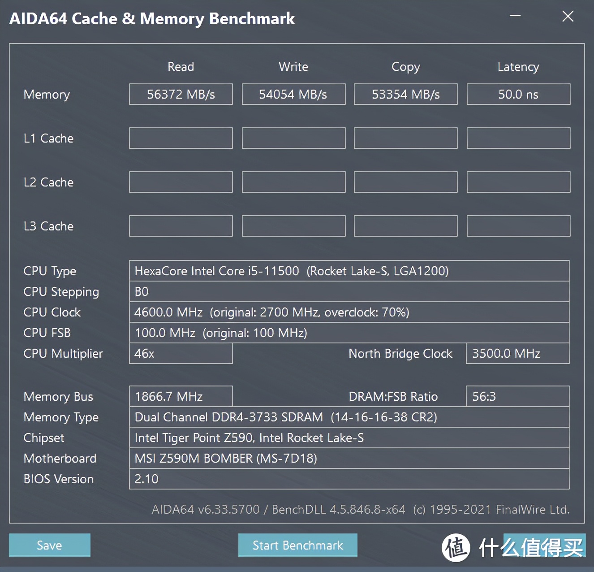Minimize the AIDA64 benchmark window
Screen dimensions: 594x572
(515, 17)
